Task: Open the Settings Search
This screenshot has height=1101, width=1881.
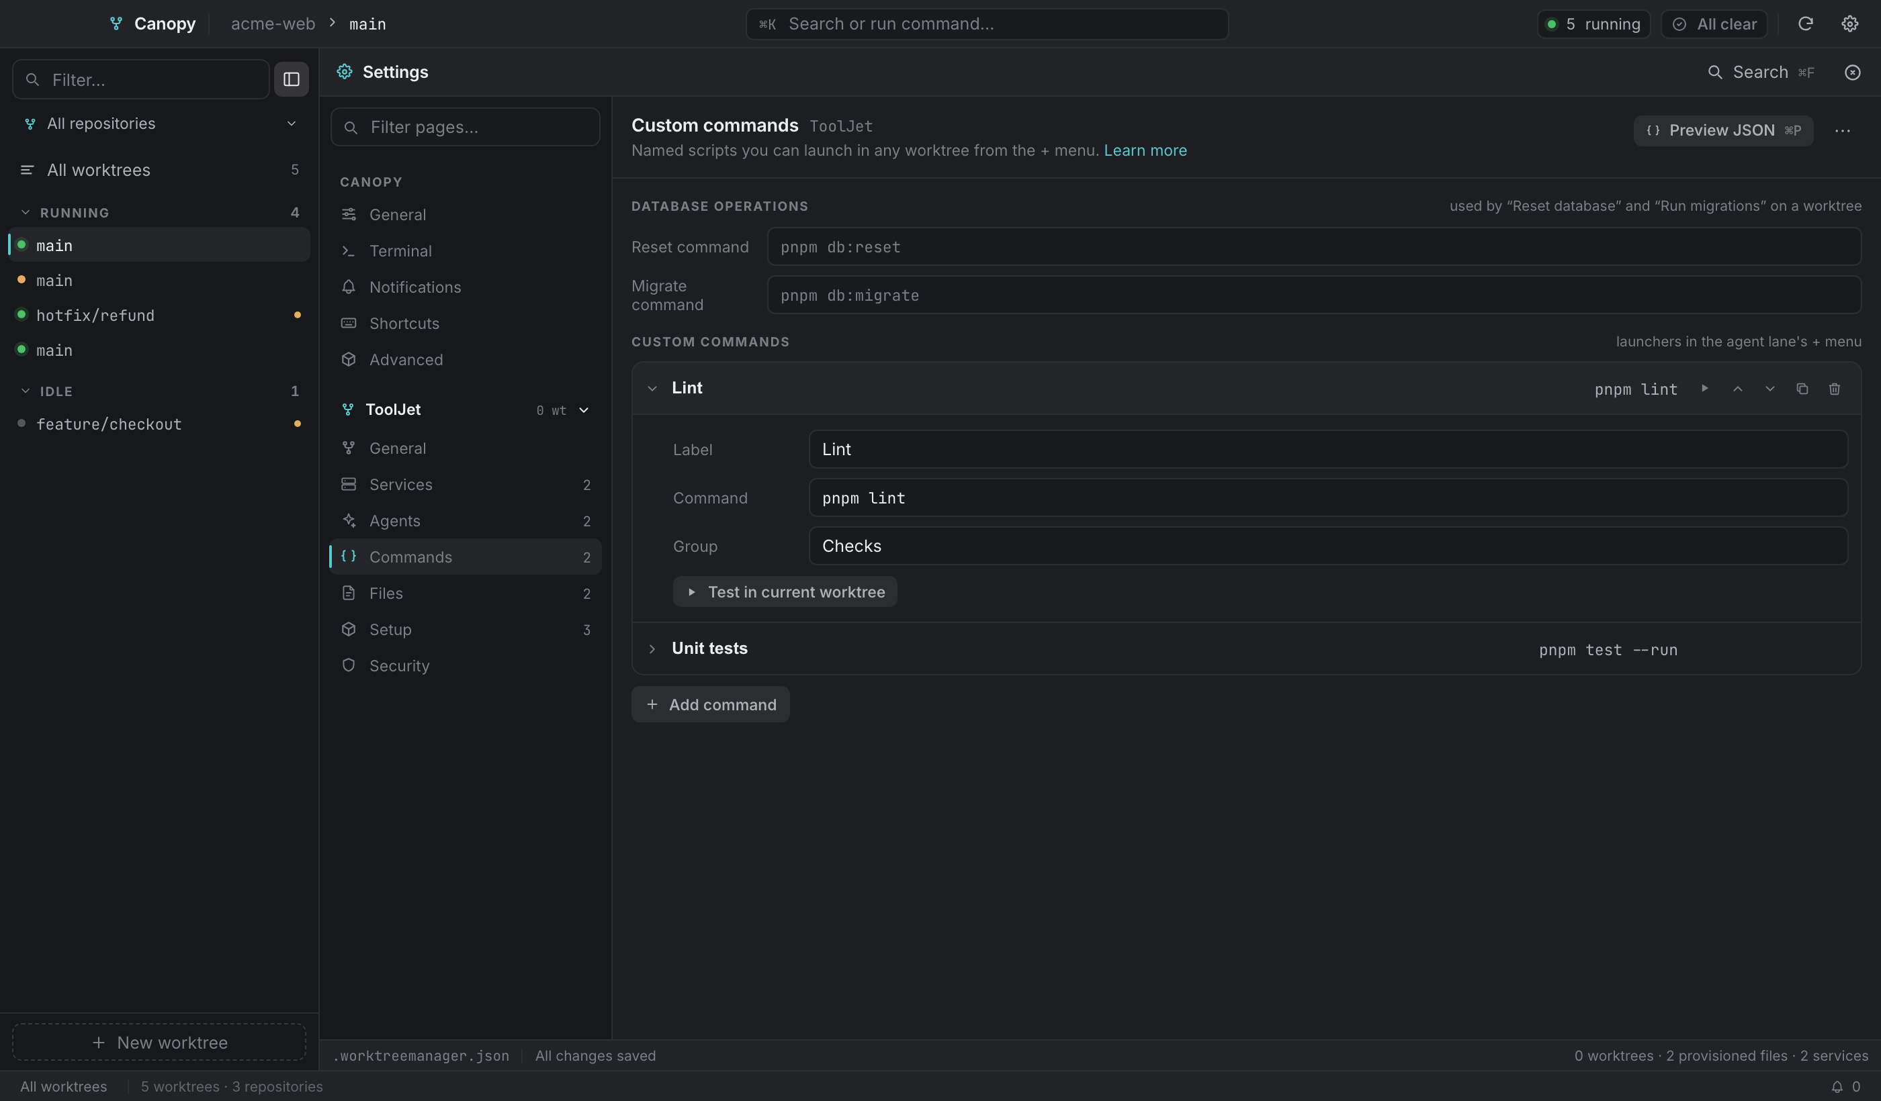Action: (x=1761, y=73)
